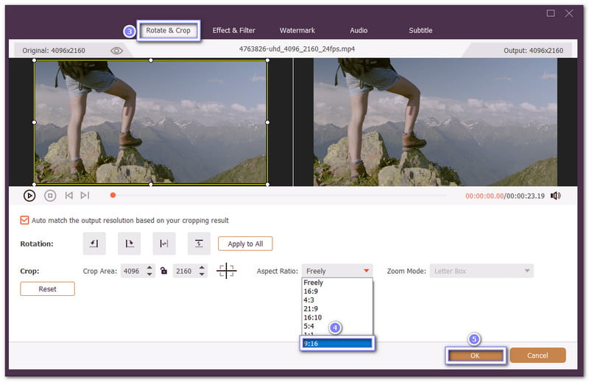589x382 pixels.
Task: Open the Zoom Mode dropdown
Action: pos(482,271)
